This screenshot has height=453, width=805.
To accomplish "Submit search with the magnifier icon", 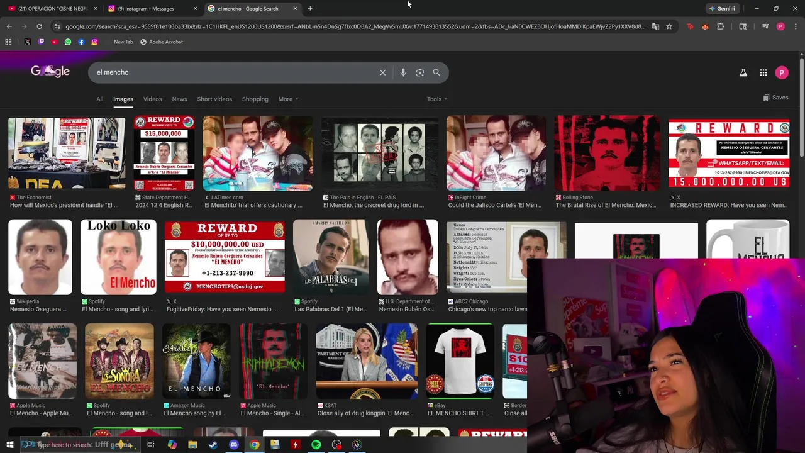I will coord(436,72).
